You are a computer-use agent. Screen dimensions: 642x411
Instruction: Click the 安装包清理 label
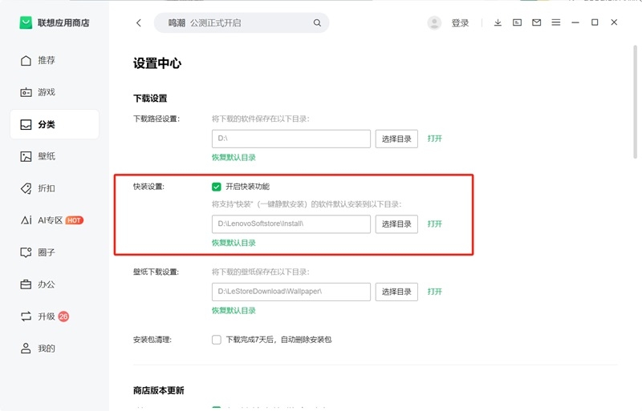(x=152, y=340)
